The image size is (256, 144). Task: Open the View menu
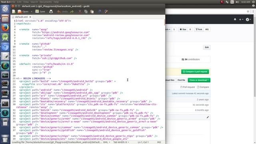(x=26, y=2)
